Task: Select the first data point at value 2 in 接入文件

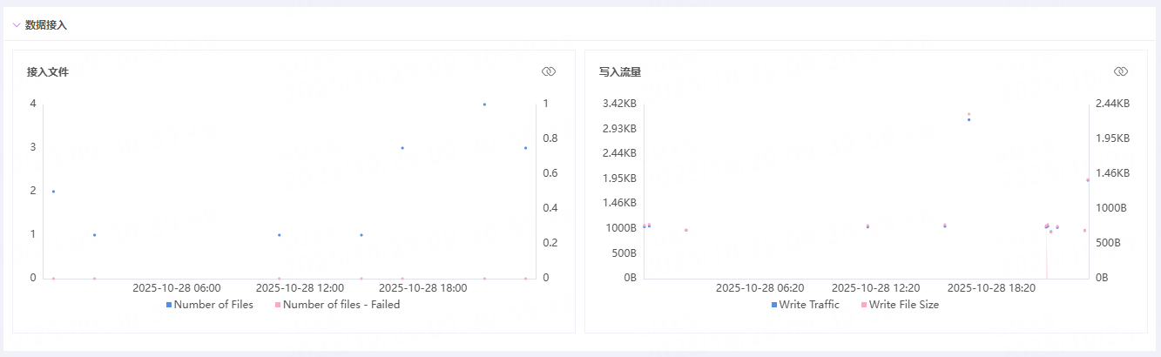Action: click(x=53, y=192)
